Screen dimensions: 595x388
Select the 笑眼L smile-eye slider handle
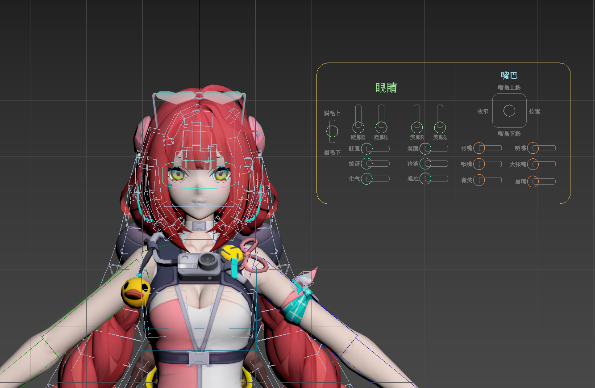coord(440,128)
